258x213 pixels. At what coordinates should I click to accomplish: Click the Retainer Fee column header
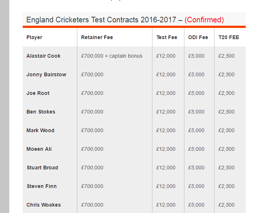(x=97, y=37)
